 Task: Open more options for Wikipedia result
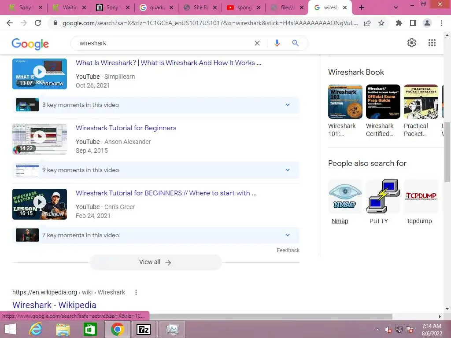click(136, 292)
